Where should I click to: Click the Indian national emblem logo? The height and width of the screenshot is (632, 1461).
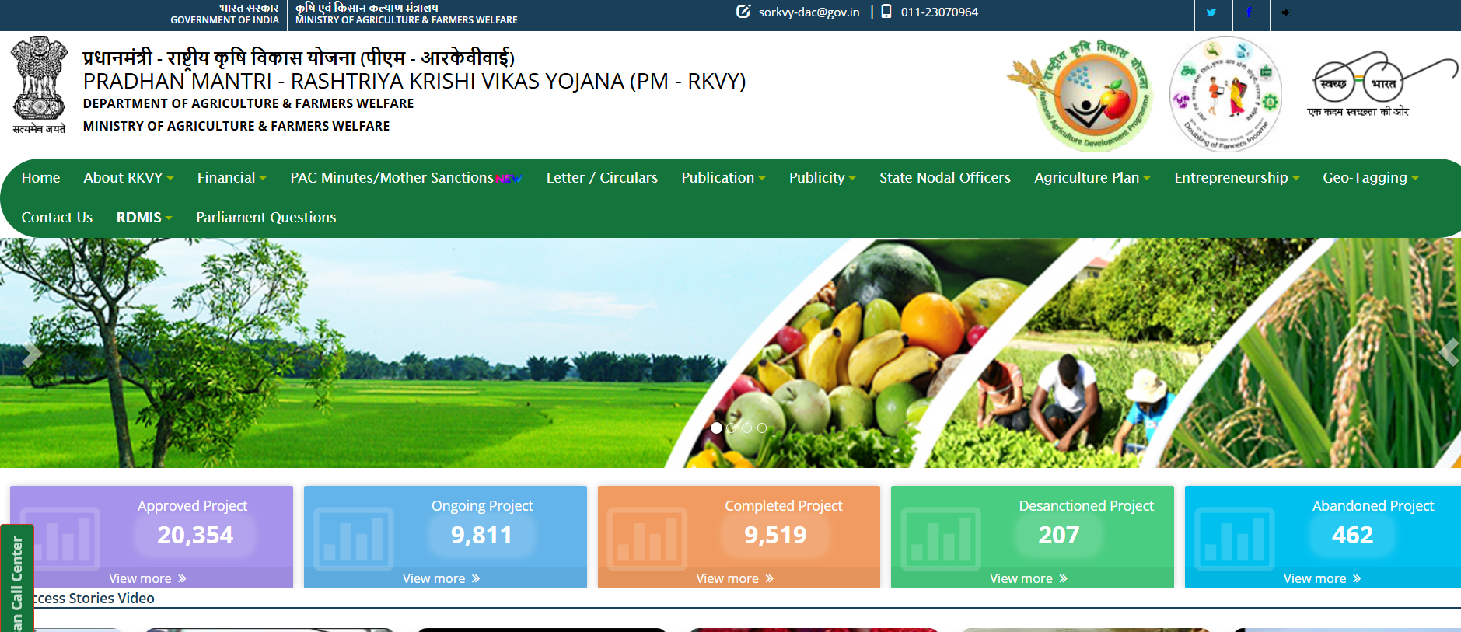[x=39, y=86]
